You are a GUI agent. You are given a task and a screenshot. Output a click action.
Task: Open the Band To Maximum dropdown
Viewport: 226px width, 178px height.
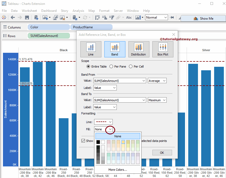point(157,100)
